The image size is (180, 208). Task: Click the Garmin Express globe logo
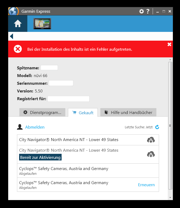coord(13,11)
